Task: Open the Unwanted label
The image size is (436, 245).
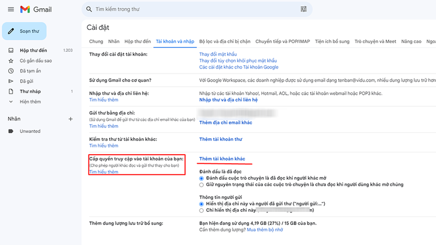Action: (x=30, y=131)
